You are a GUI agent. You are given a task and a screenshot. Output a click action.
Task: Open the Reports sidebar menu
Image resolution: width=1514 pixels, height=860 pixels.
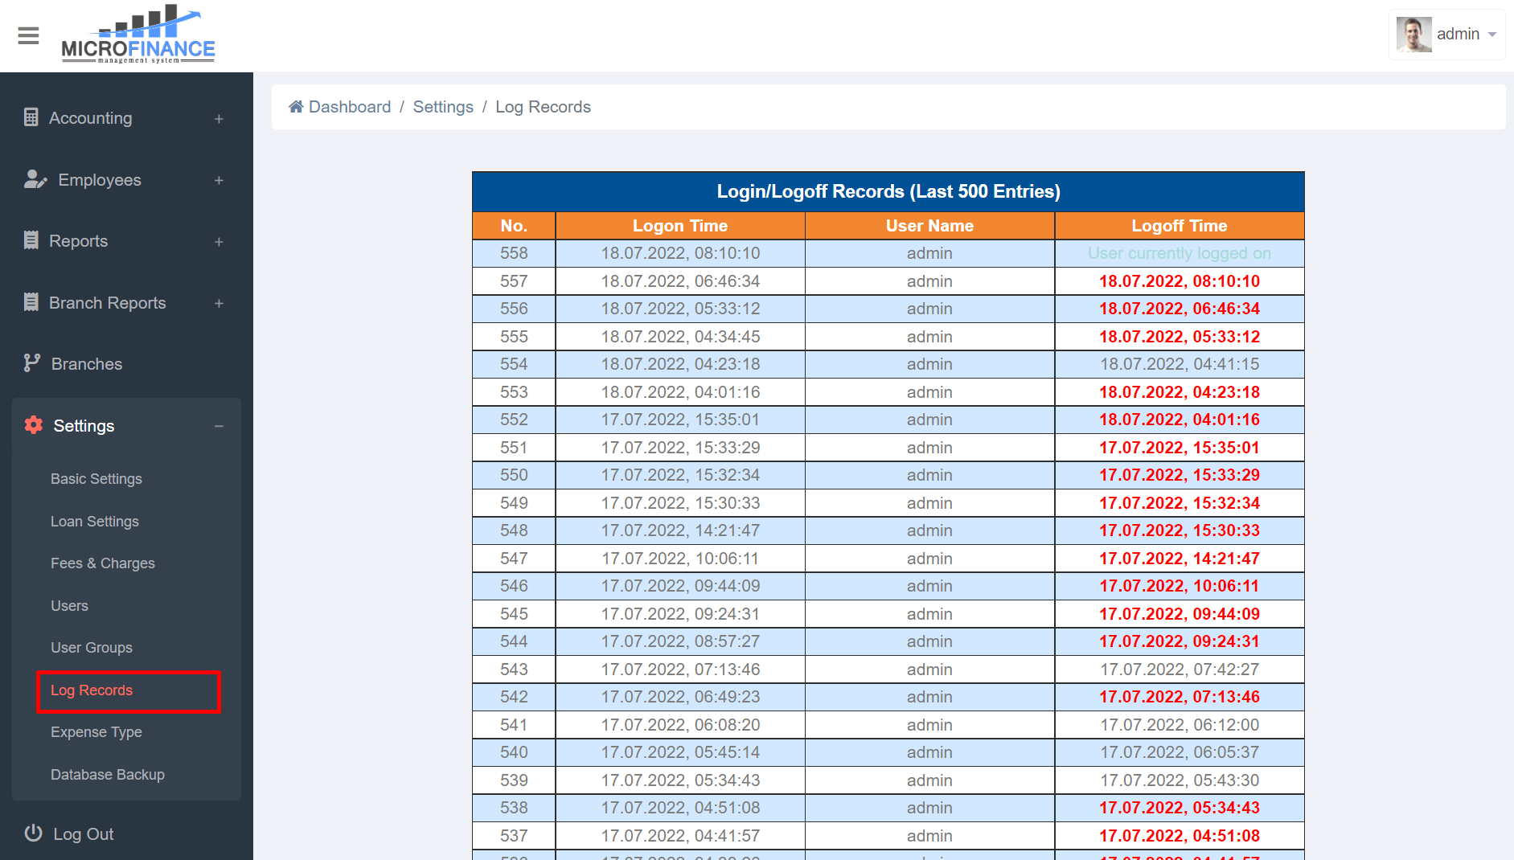click(126, 241)
